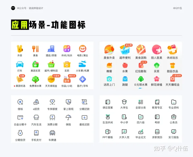Open the 打车 blue car icon
193x157 pixels.
[x=20, y=64]
